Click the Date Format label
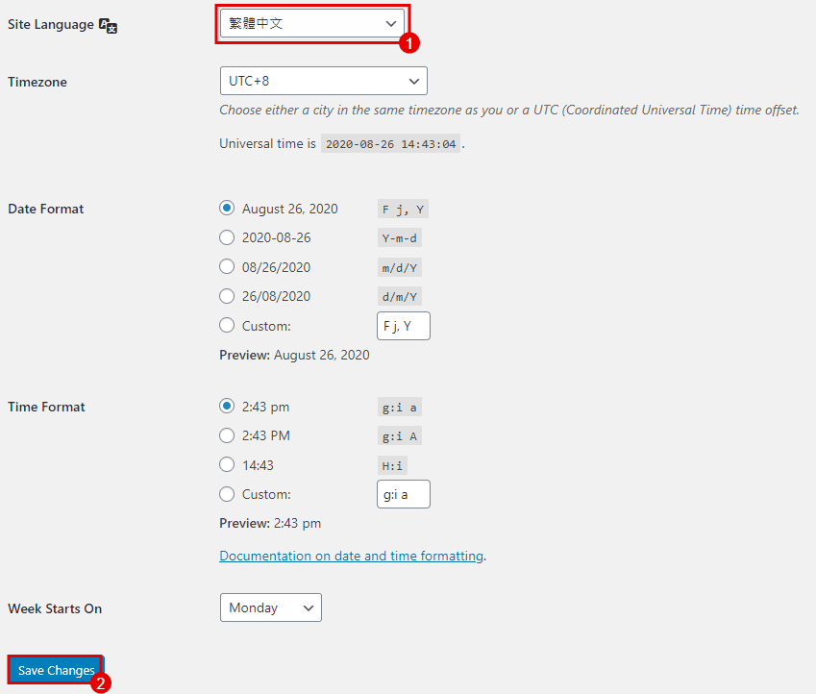 point(46,209)
